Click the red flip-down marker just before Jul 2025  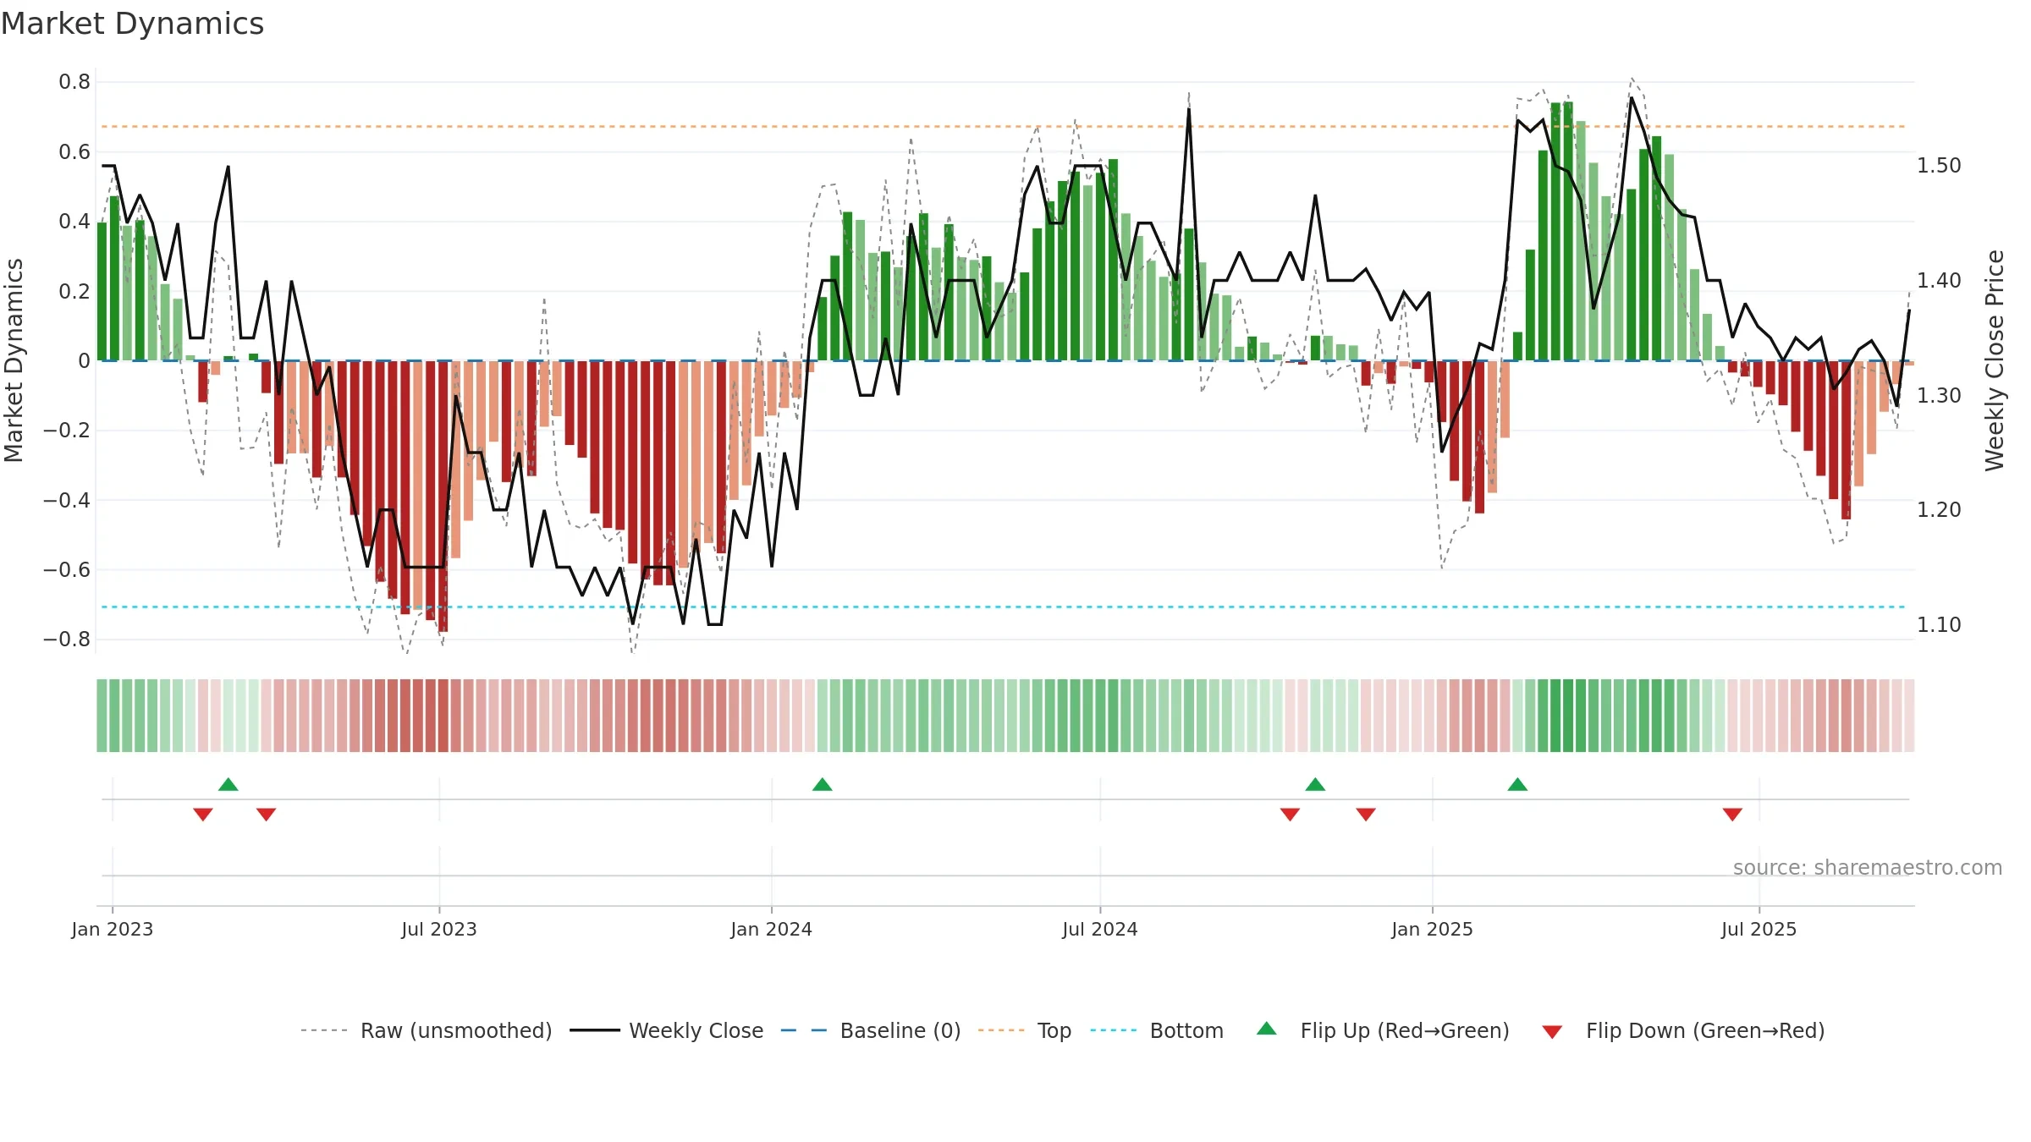point(1732,814)
